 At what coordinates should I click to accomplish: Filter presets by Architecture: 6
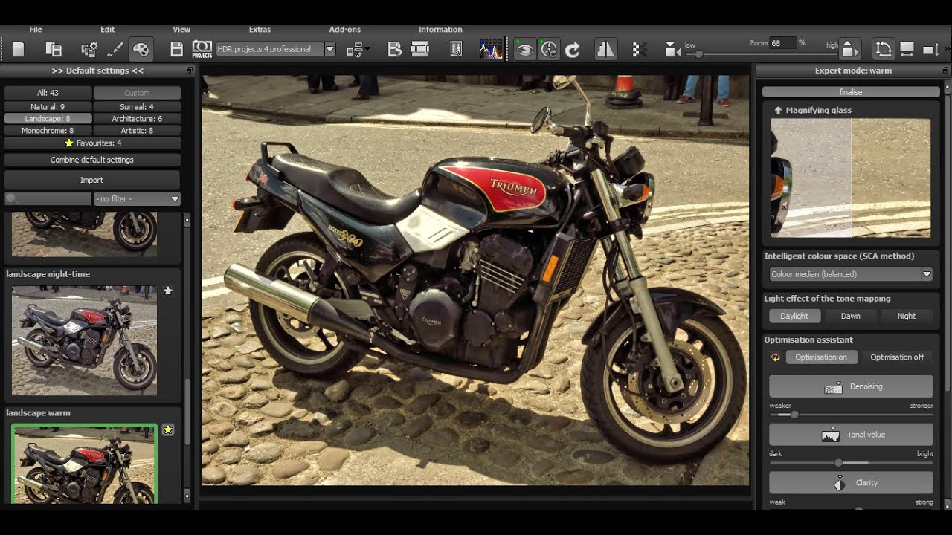(x=137, y=119)
